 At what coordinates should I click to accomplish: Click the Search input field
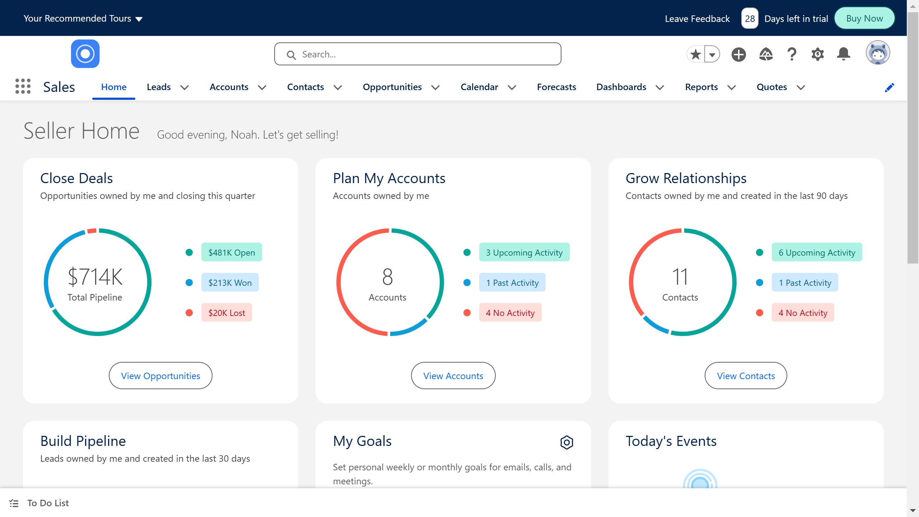pos(417,54)
